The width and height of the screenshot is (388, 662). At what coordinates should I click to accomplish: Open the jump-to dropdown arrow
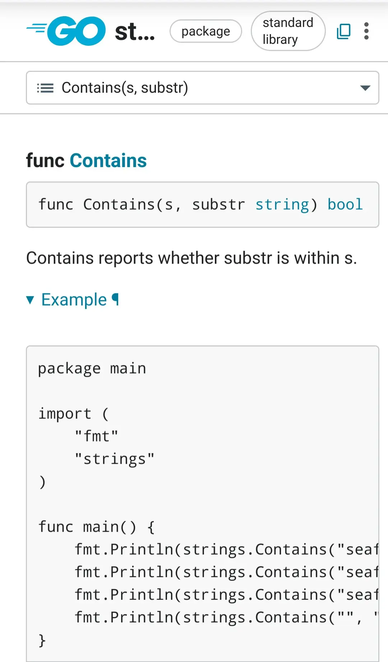tap(365, 88)
